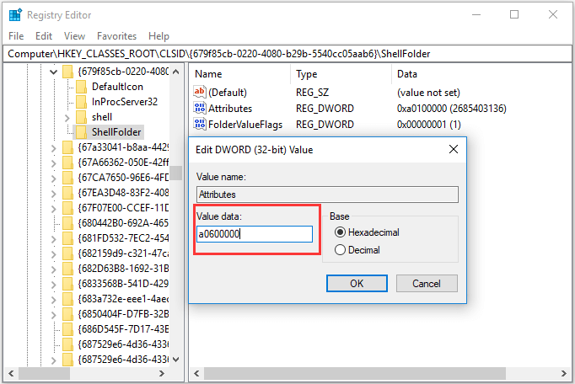The image size is (575, 384).
Task: Click the Value name field in dialog
Action: click(327, 195)
